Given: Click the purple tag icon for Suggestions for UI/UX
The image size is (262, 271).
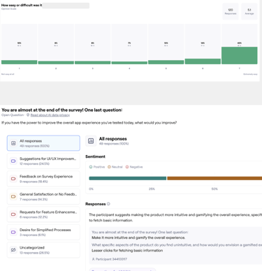Looking at the screenshot, I should pos(13,161).
